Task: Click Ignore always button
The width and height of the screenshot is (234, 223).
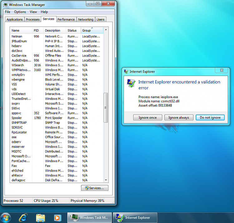Action: click(179, 117)
